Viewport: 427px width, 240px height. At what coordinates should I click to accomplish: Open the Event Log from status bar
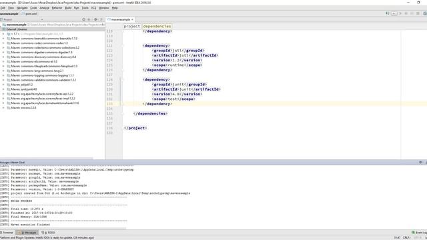point(420,233)
